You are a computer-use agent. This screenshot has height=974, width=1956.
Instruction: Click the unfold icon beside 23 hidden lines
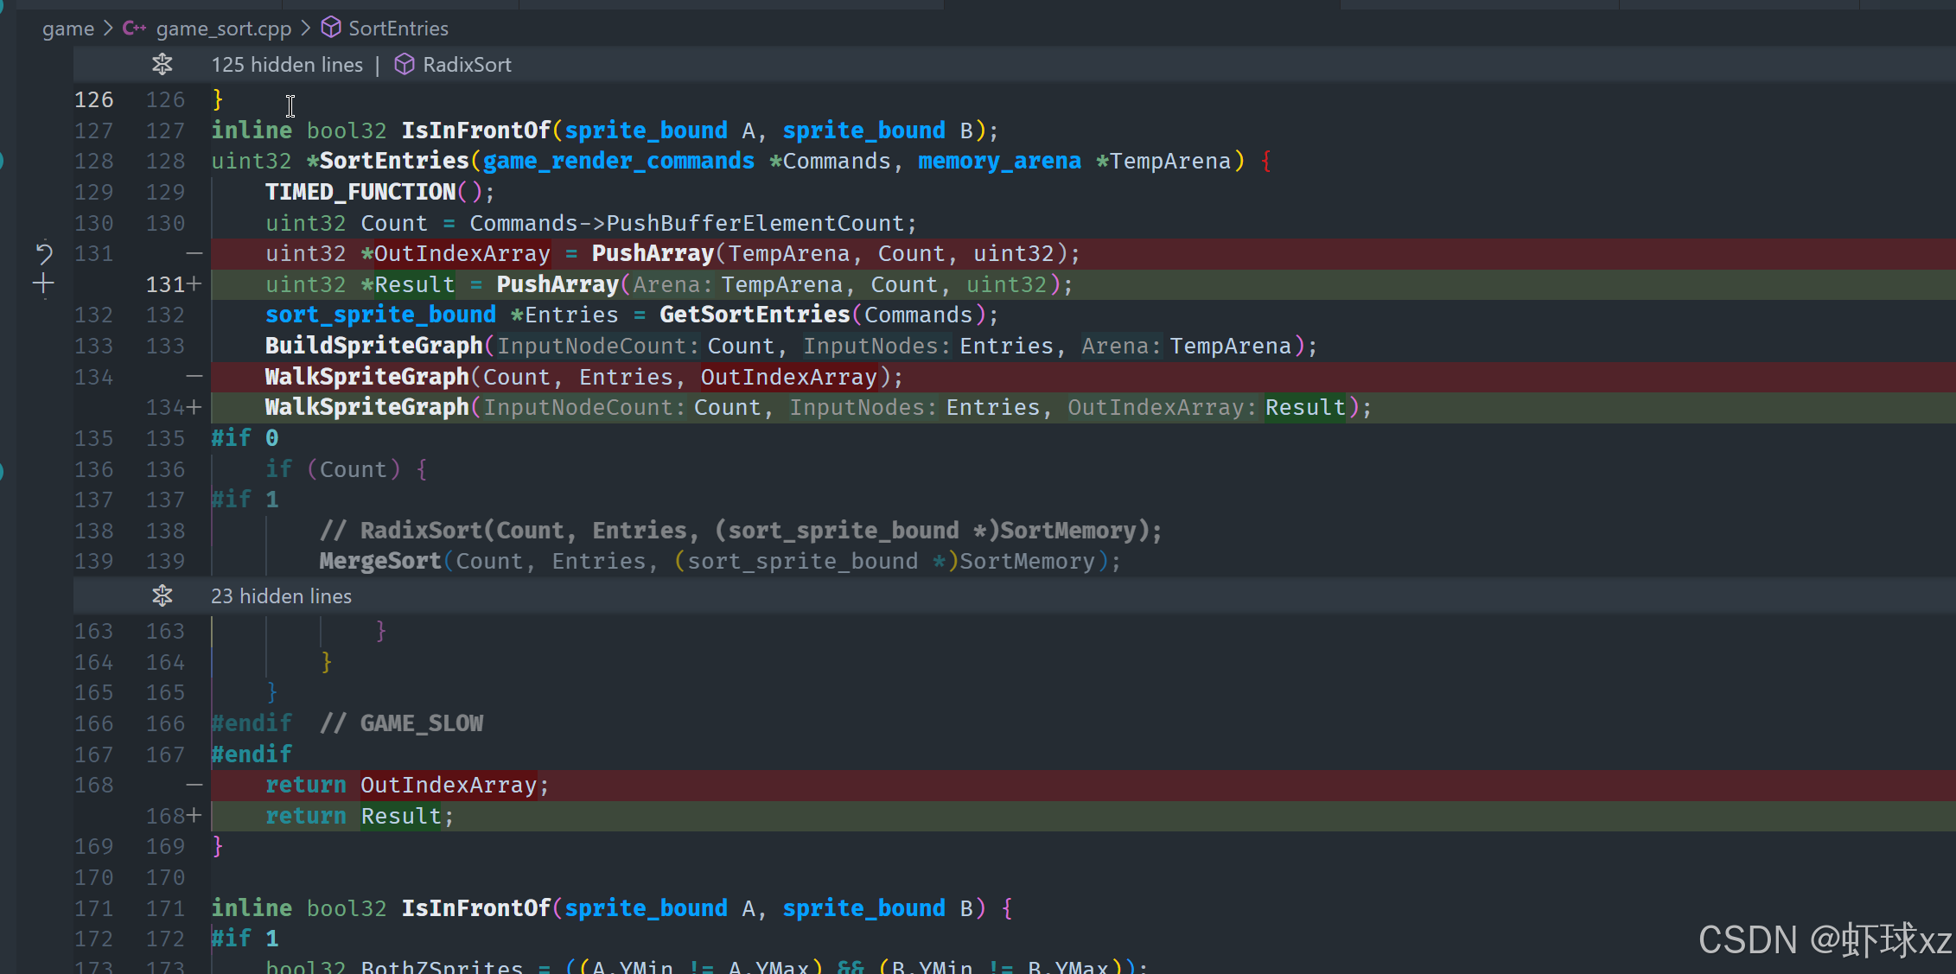coord(162,596)
